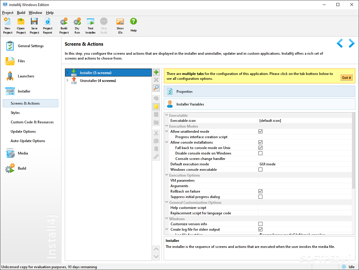This screenshot has width=359, height=270.
Task: Open the Update Options step
Action: click(x=23, y=132)
